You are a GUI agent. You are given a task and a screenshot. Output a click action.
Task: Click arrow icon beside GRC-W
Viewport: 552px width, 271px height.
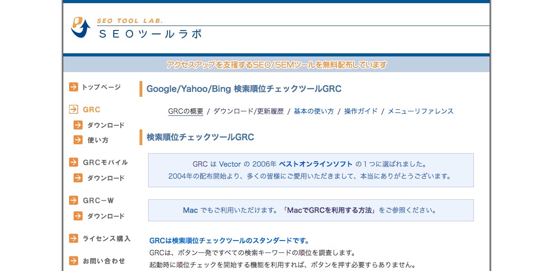point(74,200)
